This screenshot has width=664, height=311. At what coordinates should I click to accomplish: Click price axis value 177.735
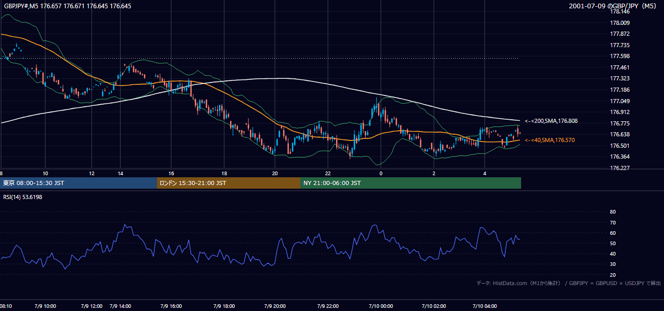pyautogui.click(x=620, y=45)
